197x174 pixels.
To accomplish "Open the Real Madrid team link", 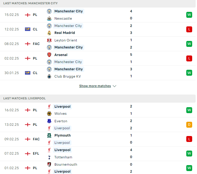I will point(65,33).
